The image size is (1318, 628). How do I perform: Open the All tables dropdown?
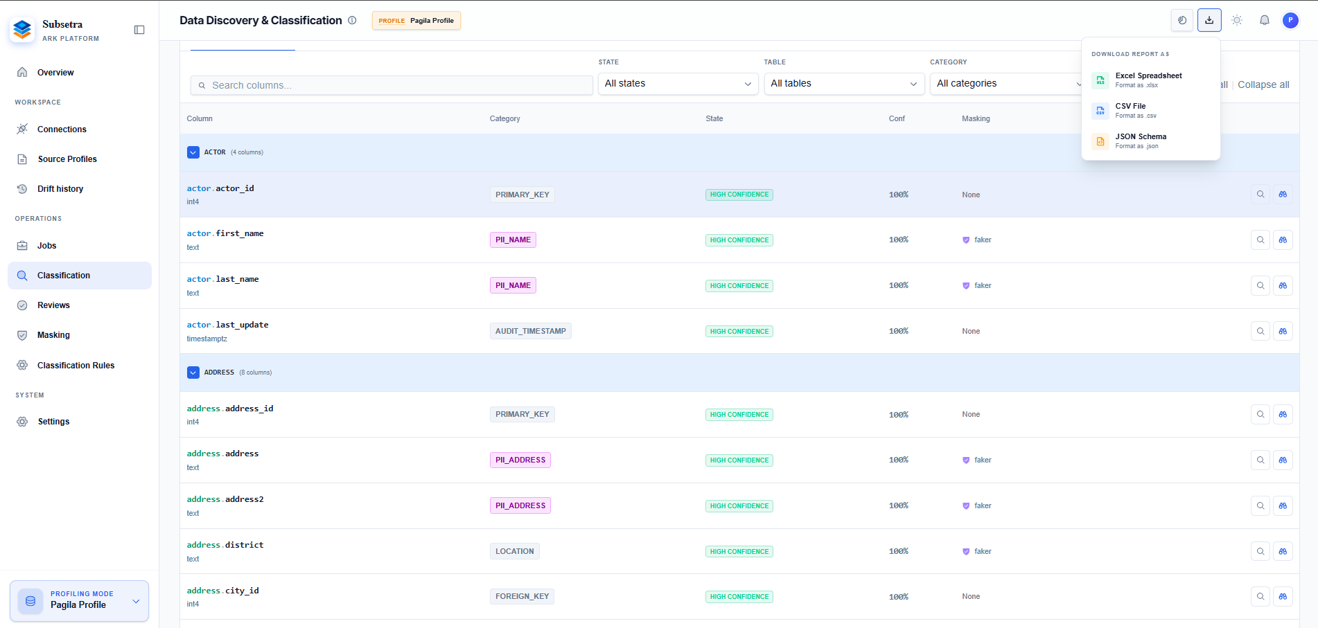pos(844,84)
